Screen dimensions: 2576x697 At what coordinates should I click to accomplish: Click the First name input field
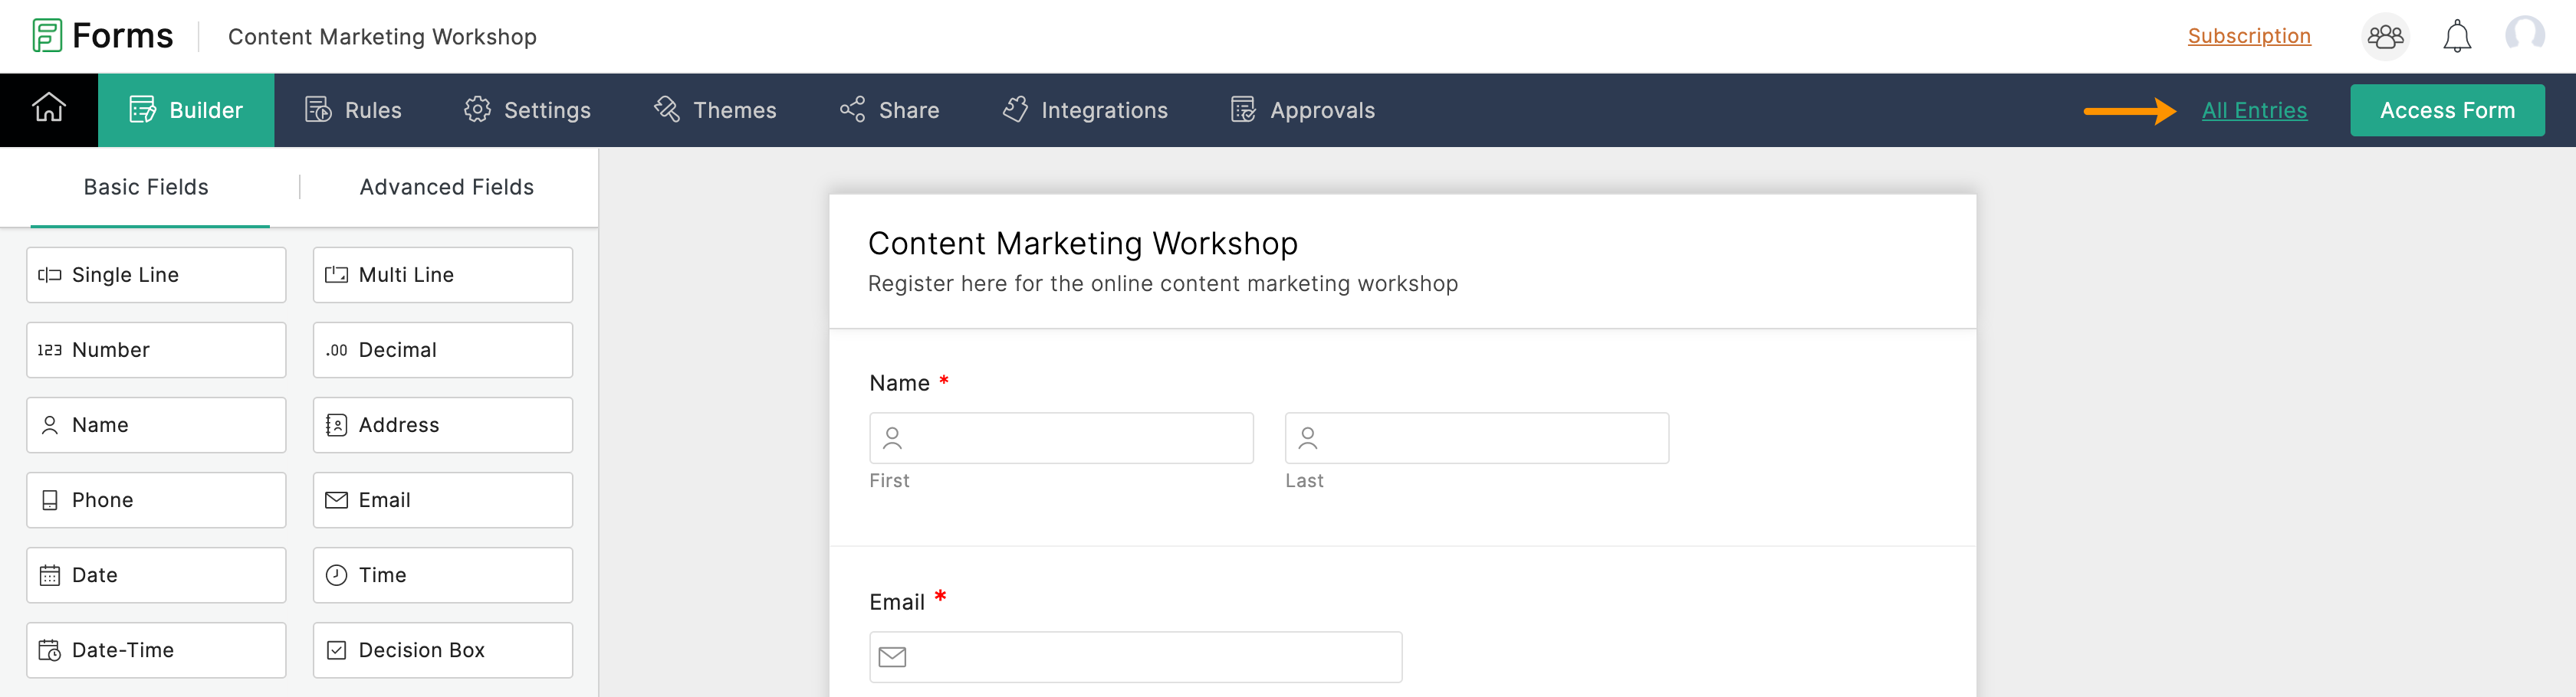click(1061, 438)
